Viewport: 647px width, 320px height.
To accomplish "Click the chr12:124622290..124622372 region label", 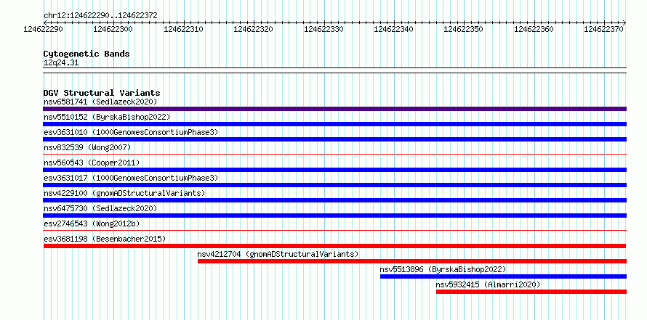I will [x=100, y=16].
